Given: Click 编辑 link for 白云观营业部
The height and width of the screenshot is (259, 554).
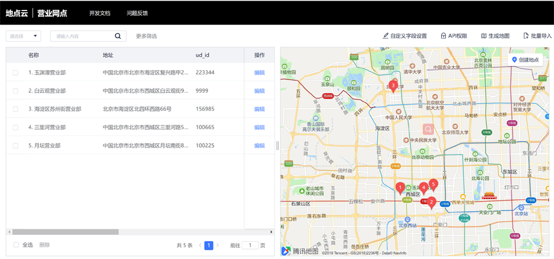Looking at the screenshot, I should (x=259, y=91).
